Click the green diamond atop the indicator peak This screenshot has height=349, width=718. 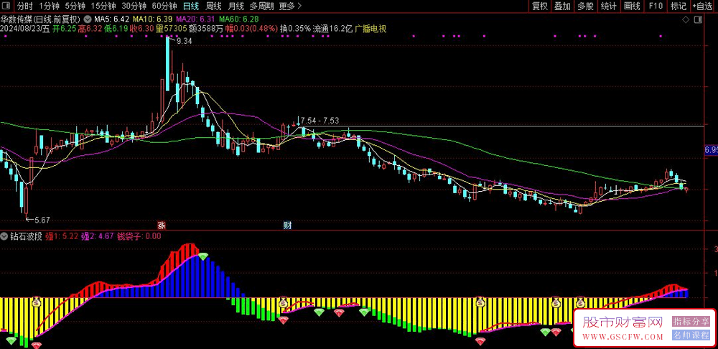pyautogui.click(x=203, y=256)
